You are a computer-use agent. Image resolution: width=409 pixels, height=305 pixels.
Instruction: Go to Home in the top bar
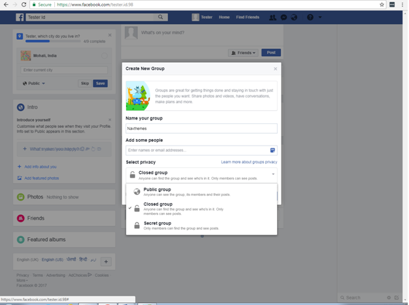224,17
